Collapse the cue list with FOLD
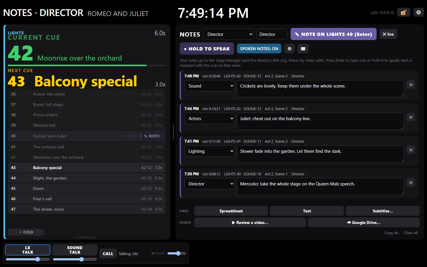 tap(26, 232)
